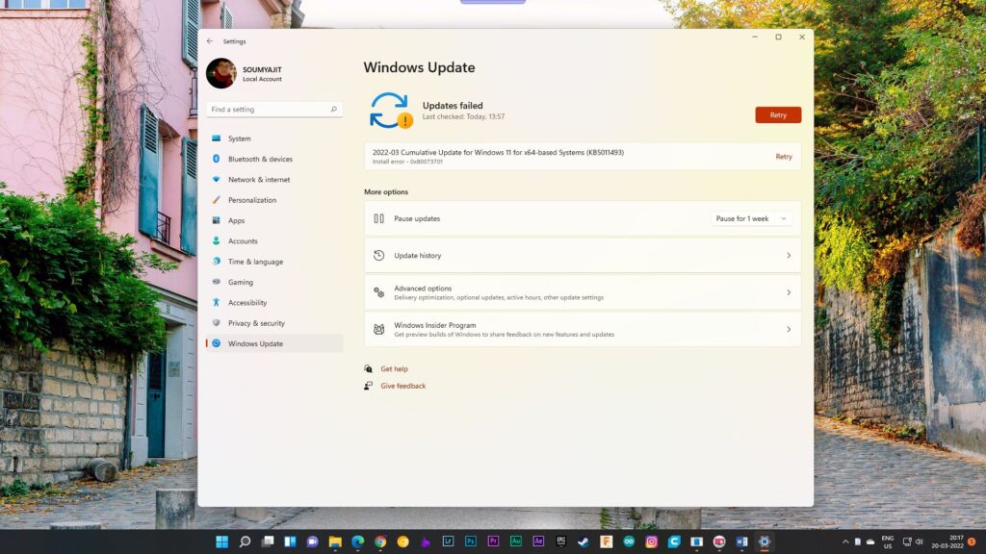Open Widgets from the taskbar

point(290,541)
